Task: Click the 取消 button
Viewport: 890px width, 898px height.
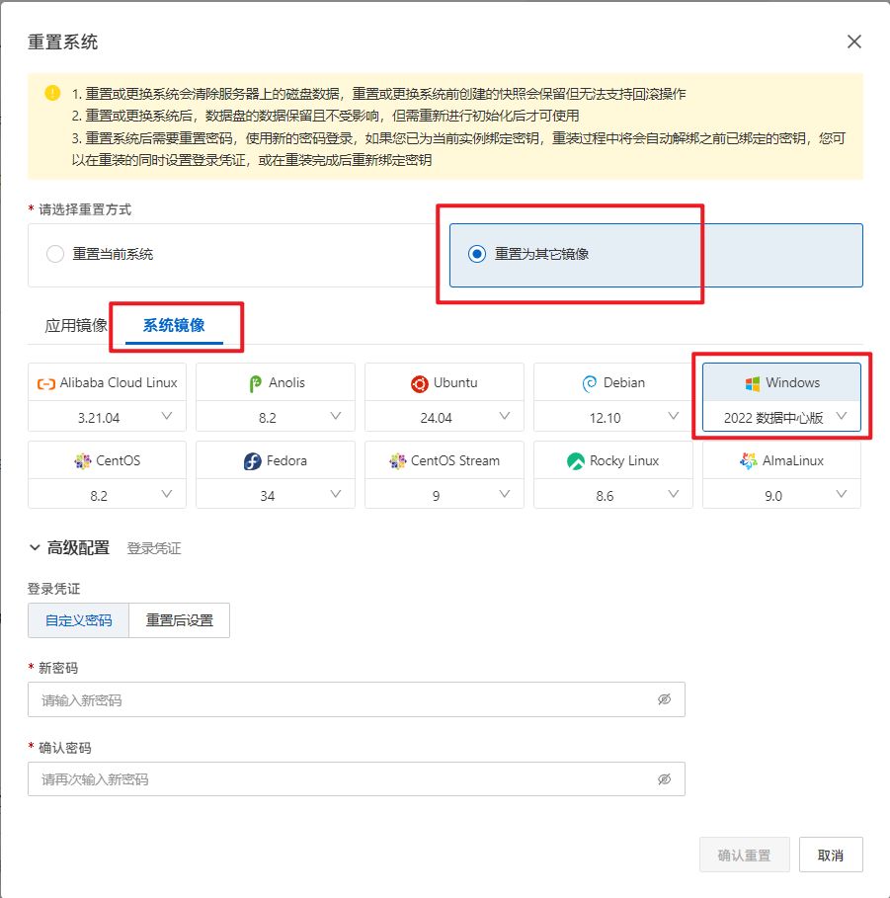Action: tap(831, 855)
